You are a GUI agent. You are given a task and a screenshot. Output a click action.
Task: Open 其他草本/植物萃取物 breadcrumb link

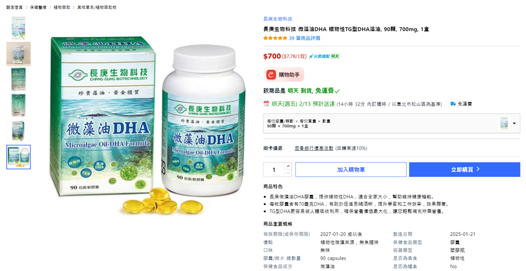(97, 7)
